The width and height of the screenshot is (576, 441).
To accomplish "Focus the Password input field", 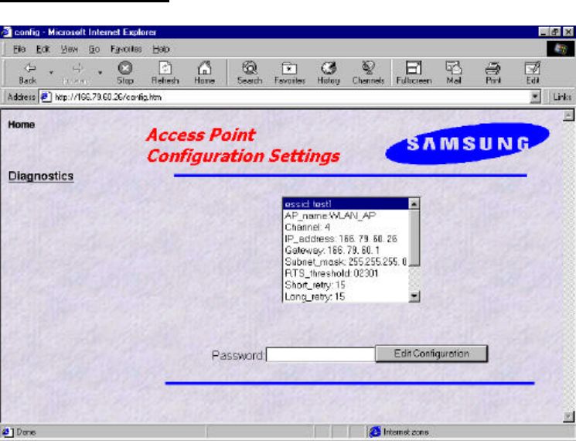I will pyautogui.click(x=321, y=354).
